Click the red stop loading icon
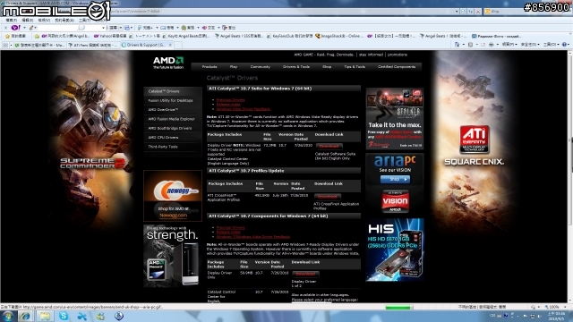The width and height of the screenshot is (573, 322). pos(477,12)
